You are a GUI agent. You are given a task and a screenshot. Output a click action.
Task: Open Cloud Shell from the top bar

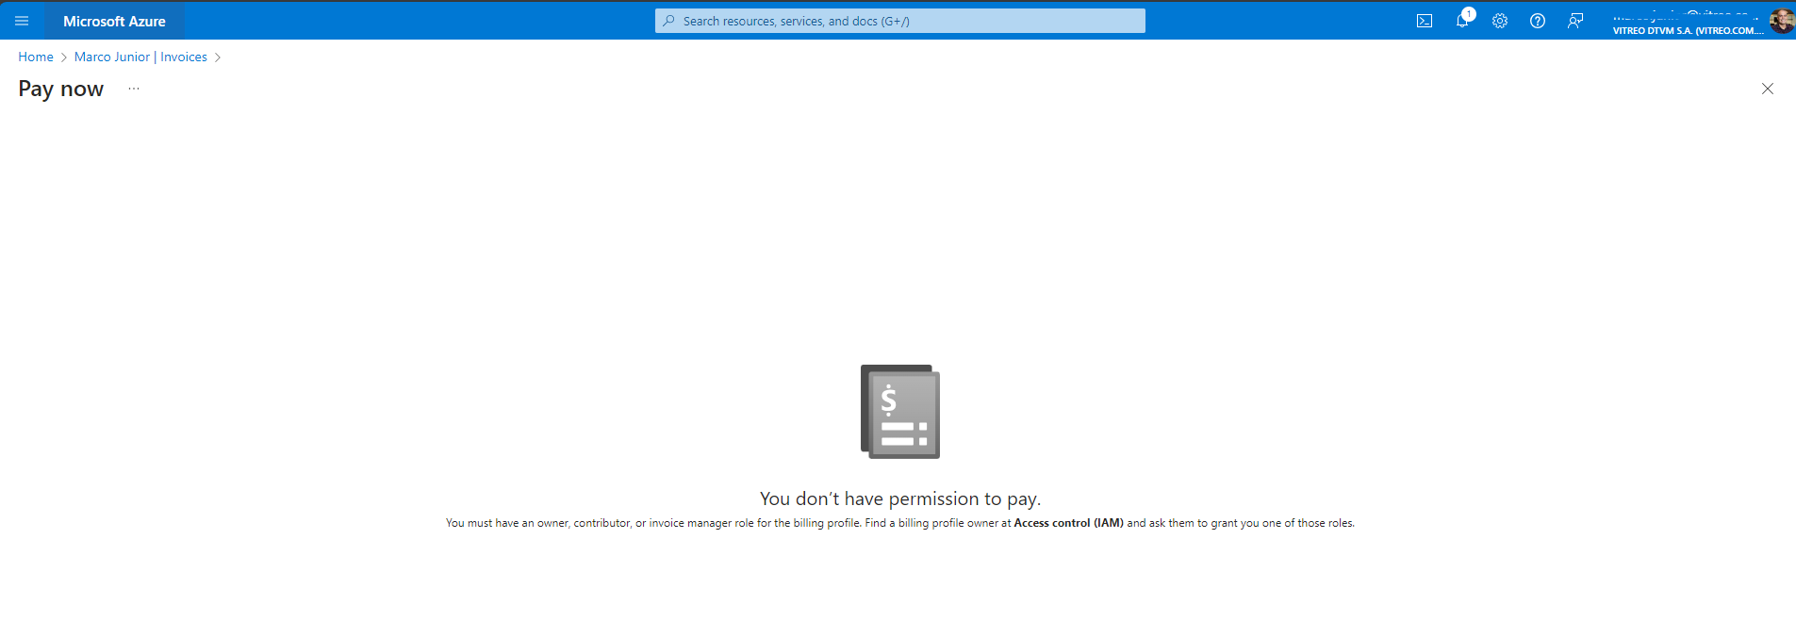[1425, 21]
